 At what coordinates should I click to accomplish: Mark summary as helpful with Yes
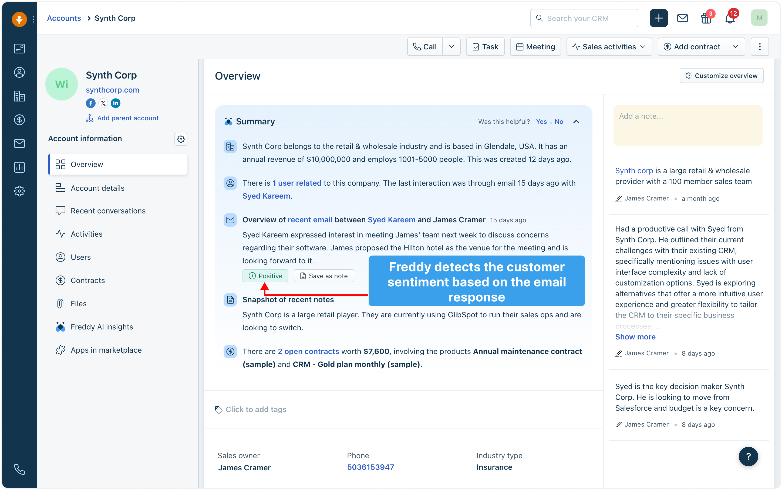click(541, 121)
